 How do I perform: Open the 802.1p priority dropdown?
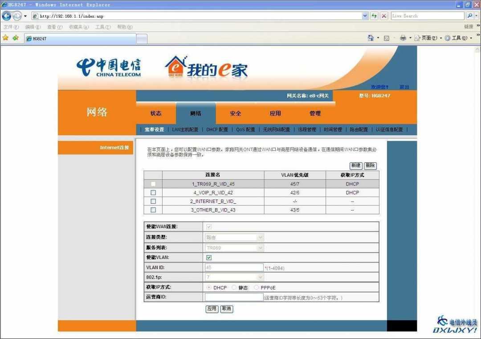point(234,277)
